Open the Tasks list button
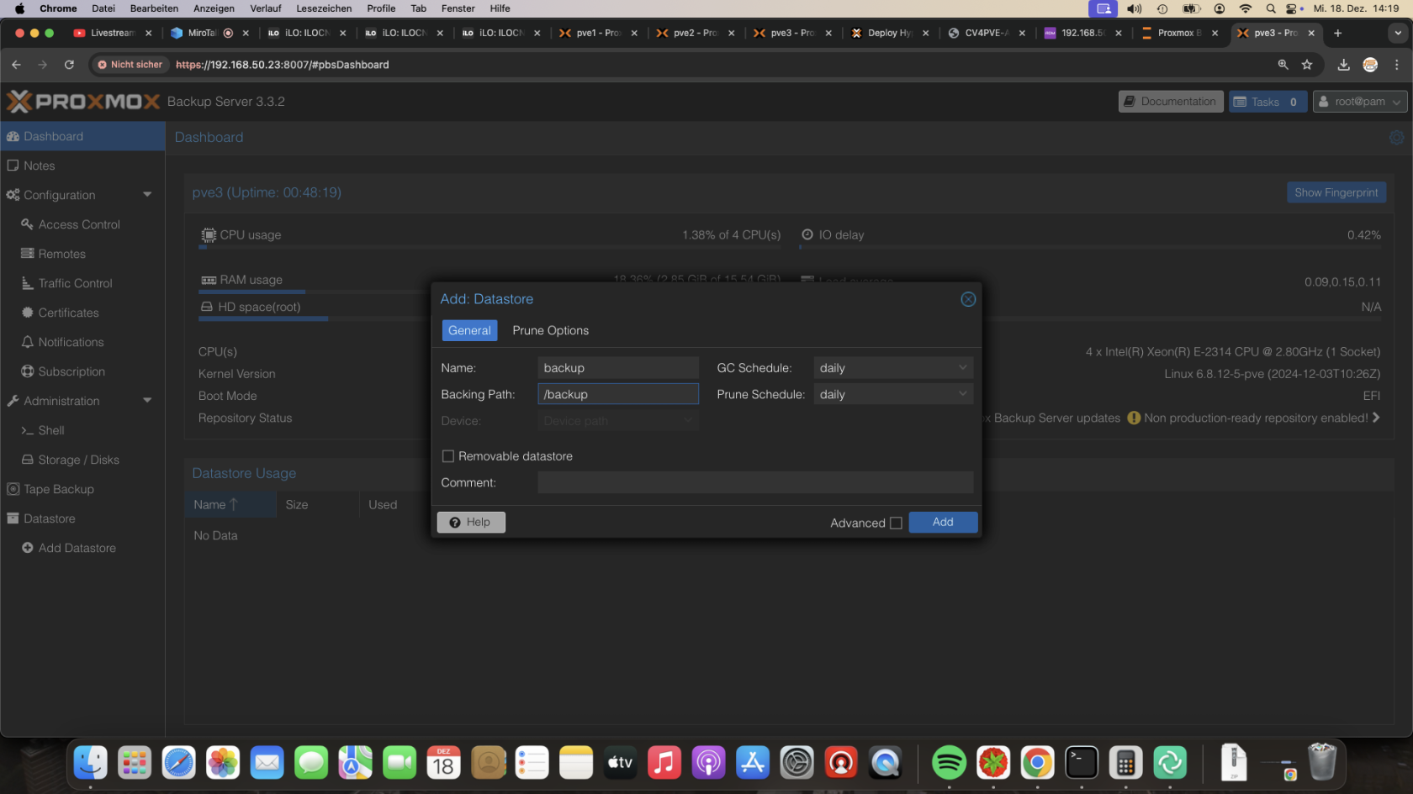 tap(1267, 102)
